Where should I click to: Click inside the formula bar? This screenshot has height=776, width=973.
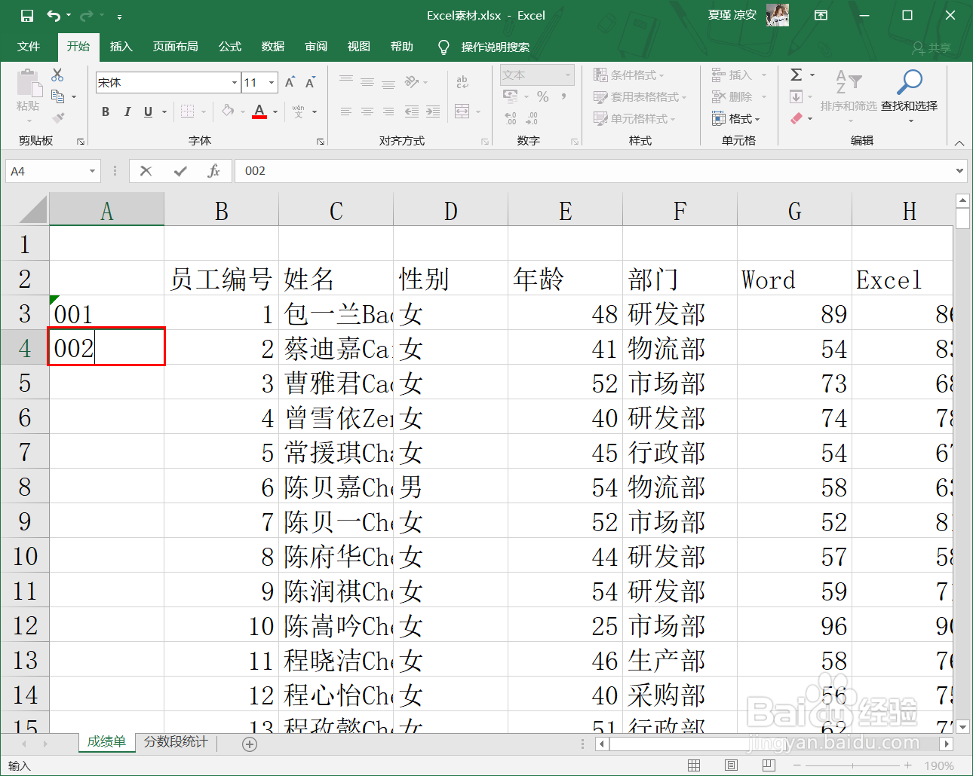point(528,170)
